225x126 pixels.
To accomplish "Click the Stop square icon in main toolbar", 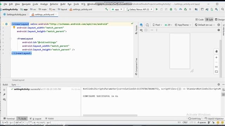I will pyautogui.click(x=190, y=9).
